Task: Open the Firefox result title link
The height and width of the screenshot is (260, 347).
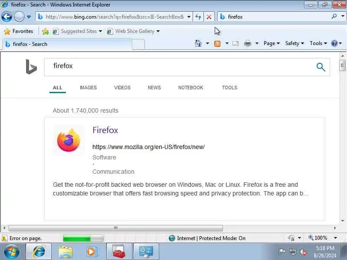Action: pos(105,130)
